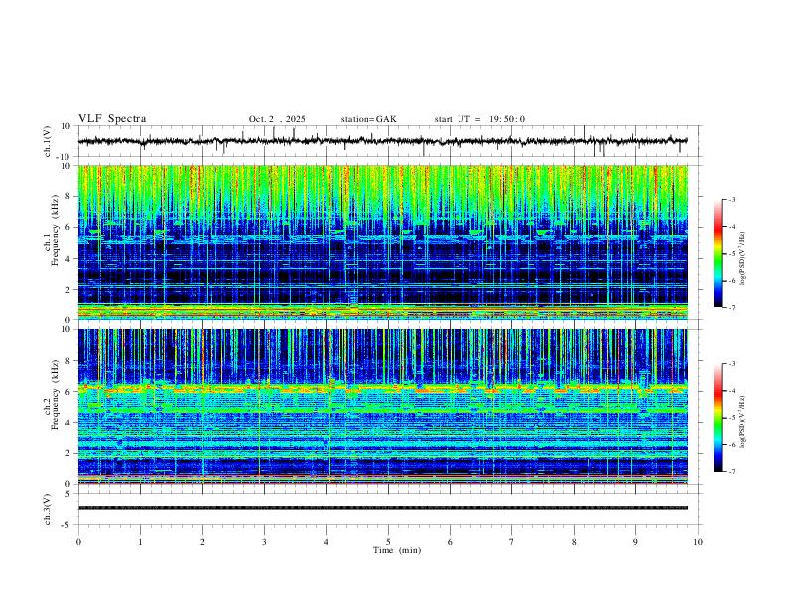Click the lower colorbar 'log(PSD)(V²/Hz)' label

(x=743, y=422)
